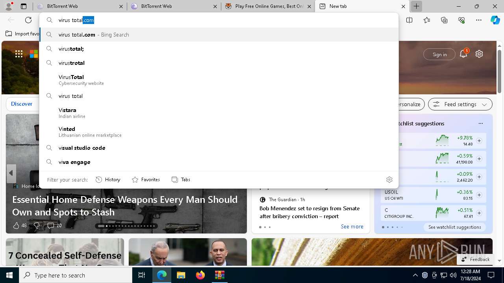Select the virus total.com Bing Search suggestion
Image resolution: width=504 pixels, height=283 pixels.
[x=219, y=35]
